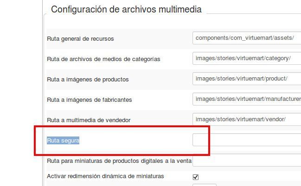Click the empty digital products thumbnails path field
This screenshot has height=186, width=301.
tap(247, 161)
